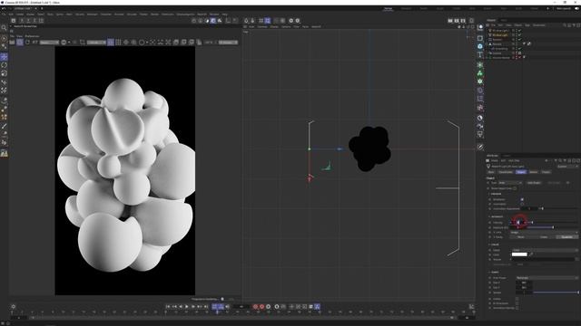Select the Rotate tool in left palette

4,65
